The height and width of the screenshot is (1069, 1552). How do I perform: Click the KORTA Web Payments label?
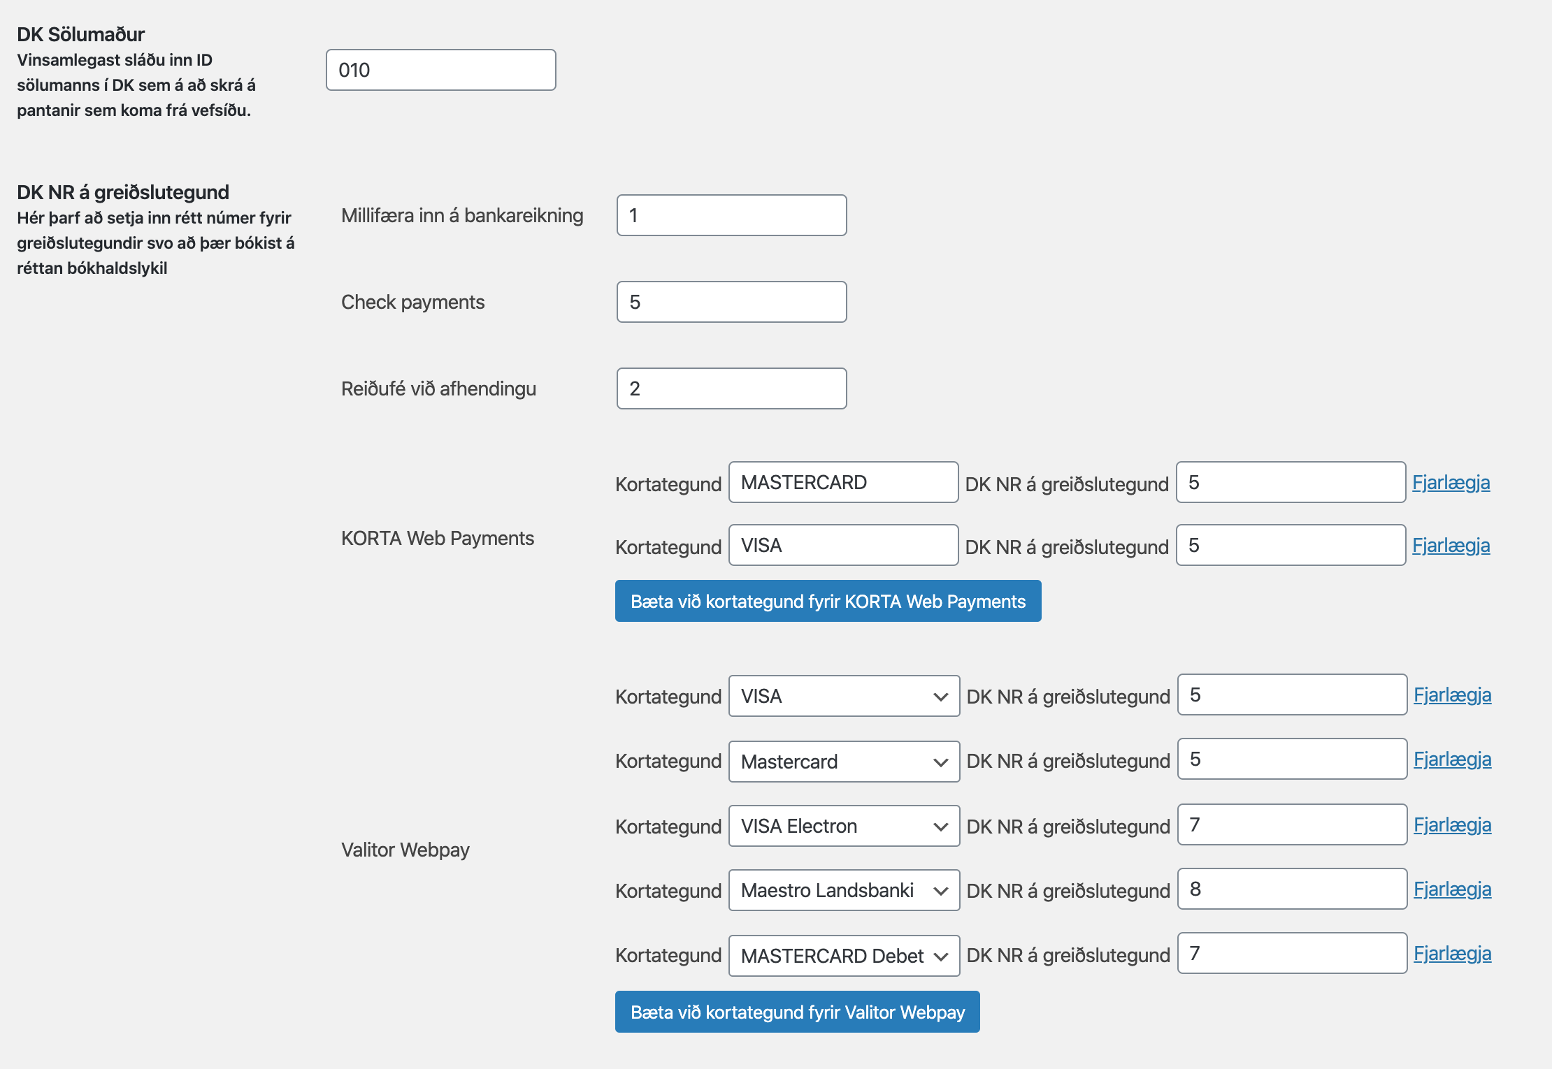(x=438, y=538)
